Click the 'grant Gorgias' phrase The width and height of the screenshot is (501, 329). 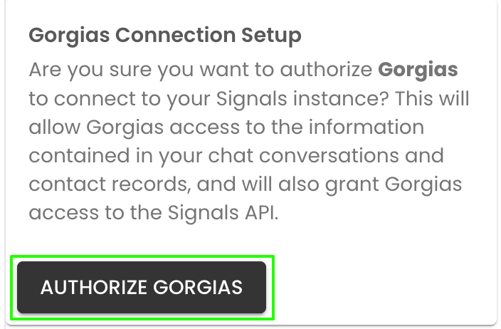click(394, 184)
